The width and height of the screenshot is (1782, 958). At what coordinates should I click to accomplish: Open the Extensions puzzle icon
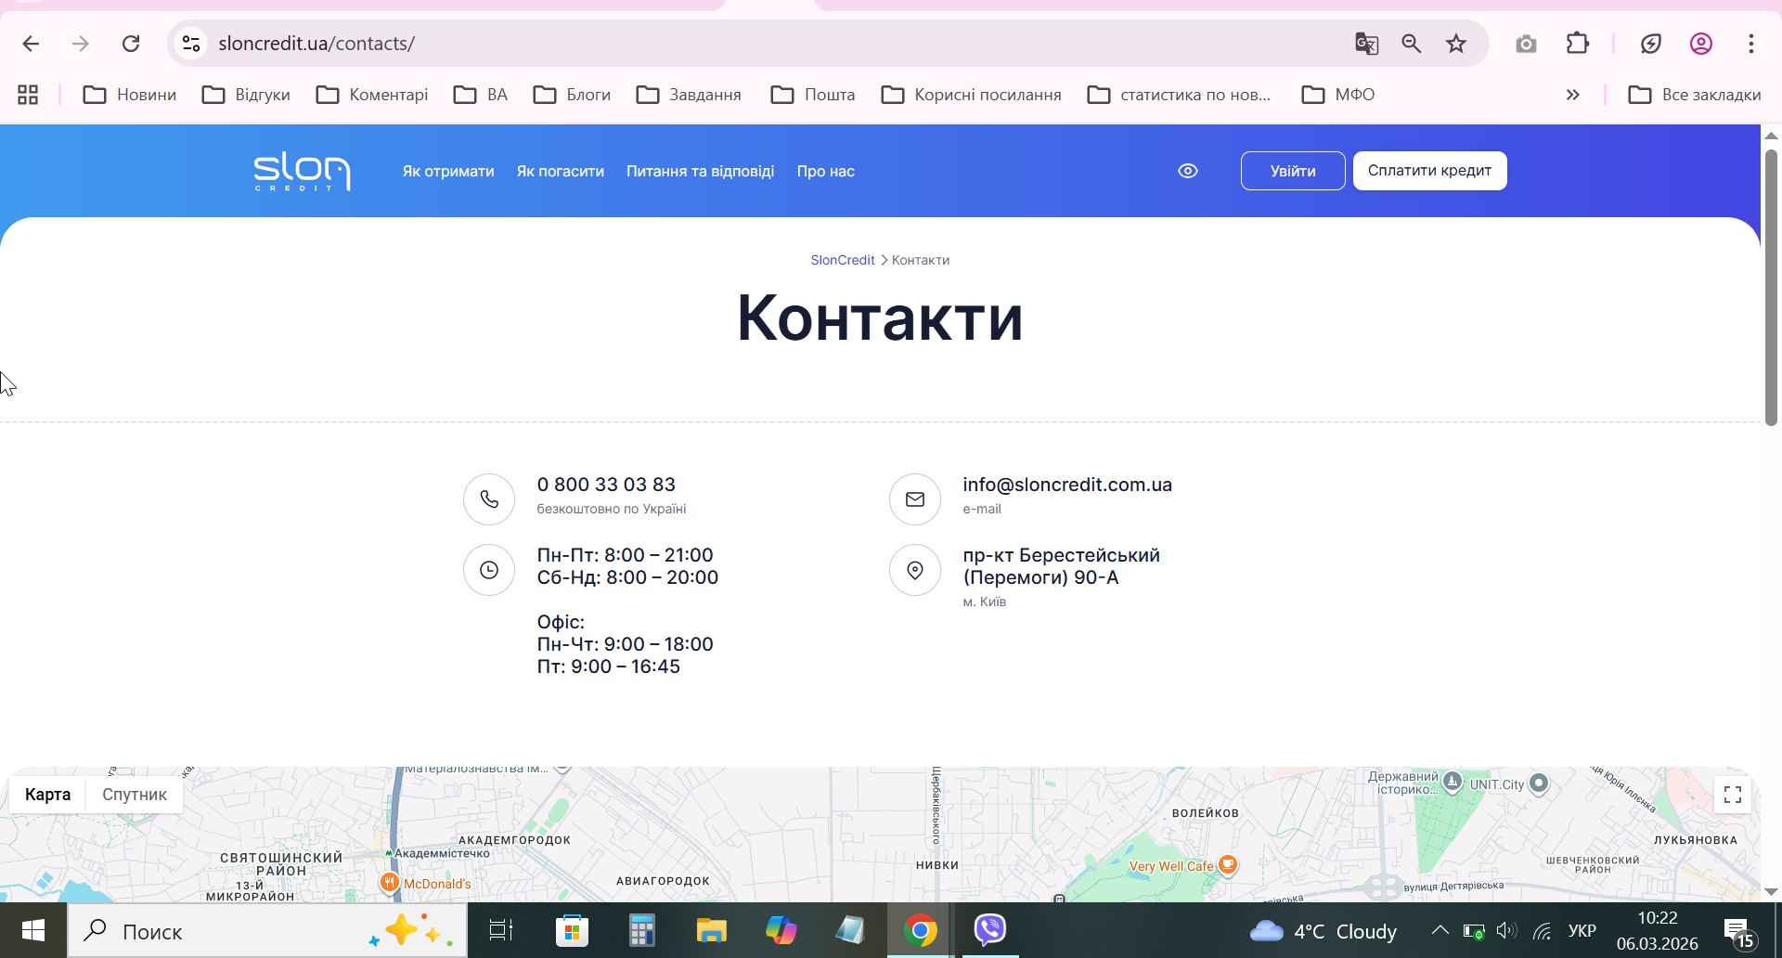click(1578, 44)
